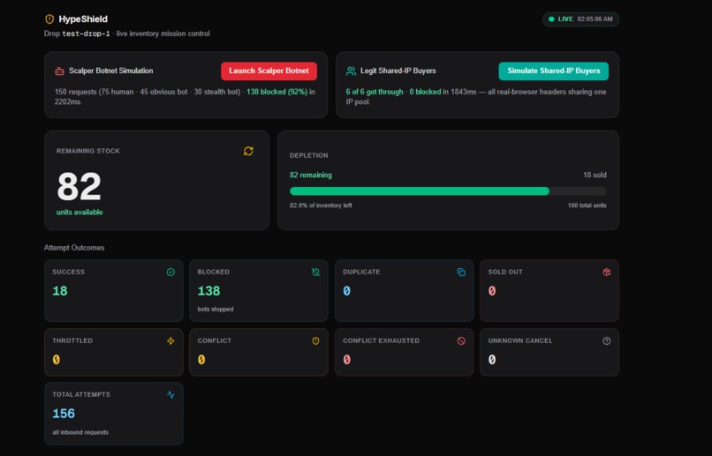Click the Attempt Outcomes section heading
The height and width of the screenshot is (456, 712).
74,248
